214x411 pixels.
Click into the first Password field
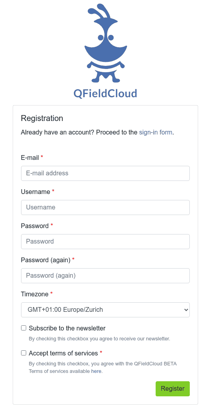click(105, 242)
